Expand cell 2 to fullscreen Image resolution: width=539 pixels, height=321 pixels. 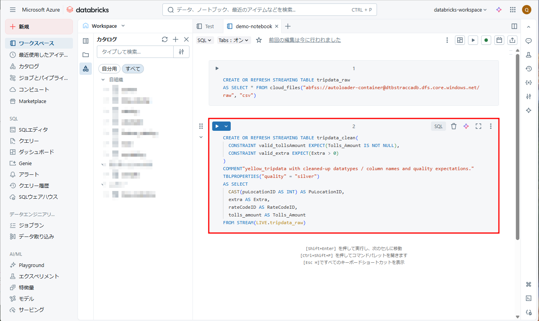click(478, 126)
